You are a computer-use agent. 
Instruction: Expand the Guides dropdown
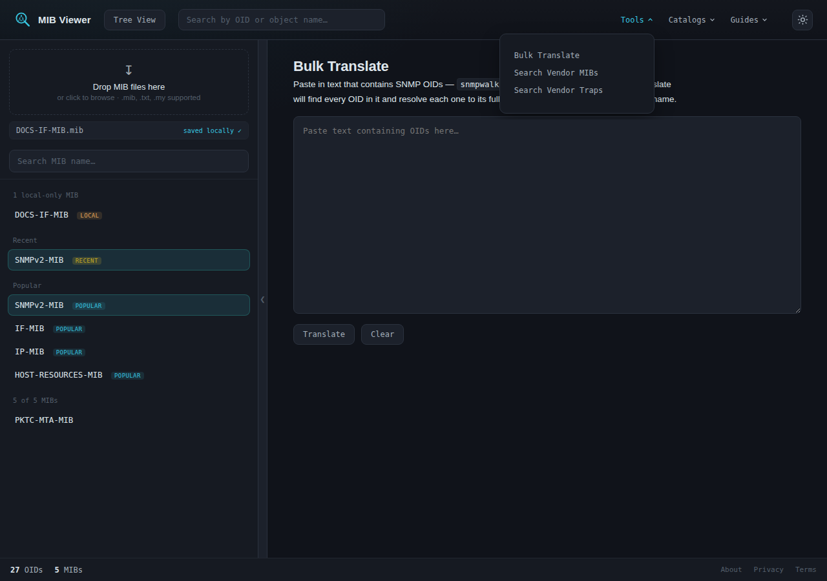click(749, 20)
